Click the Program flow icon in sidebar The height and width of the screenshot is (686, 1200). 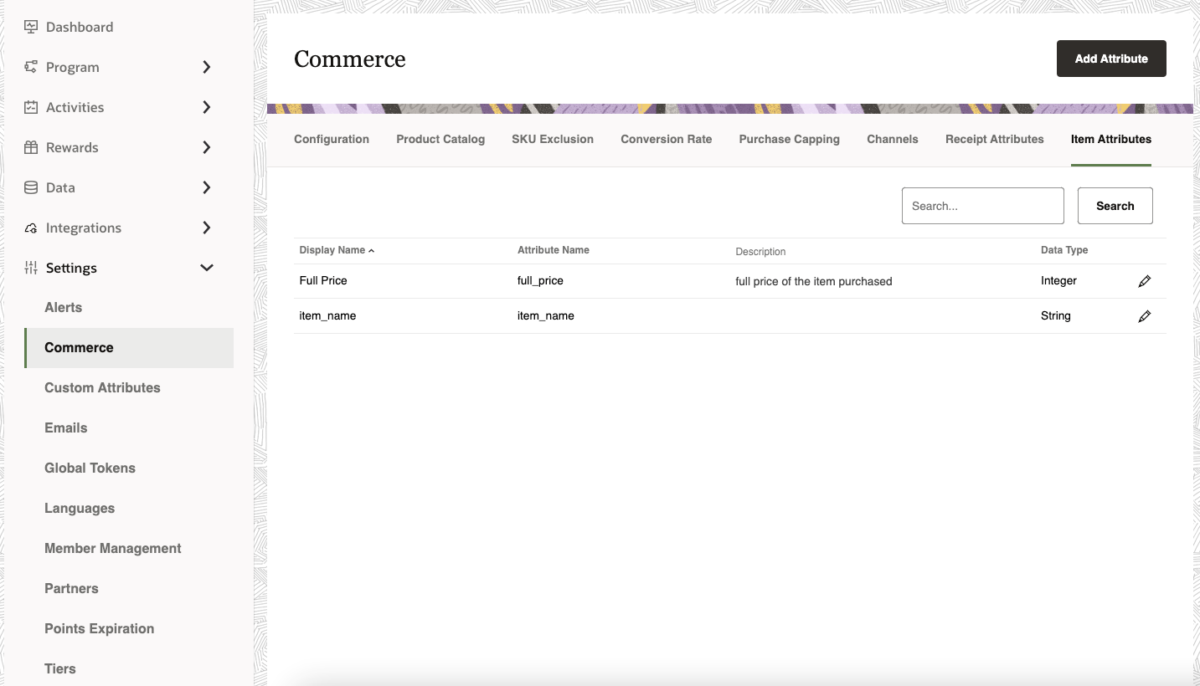pos(31,67)
